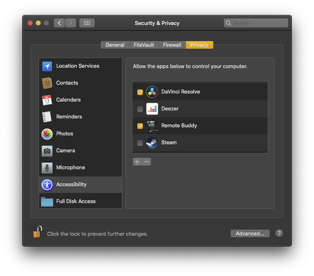This screenshot has height=276, width=314.
Task: Uncheck the Remote Buddy checkbox
Action: tap(140, 126)
